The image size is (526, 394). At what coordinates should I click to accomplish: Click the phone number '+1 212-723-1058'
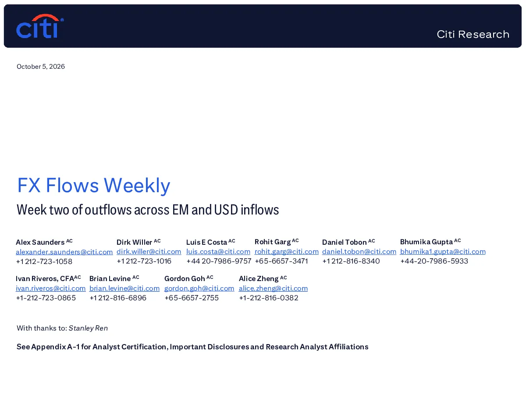[x=44, y=261]
